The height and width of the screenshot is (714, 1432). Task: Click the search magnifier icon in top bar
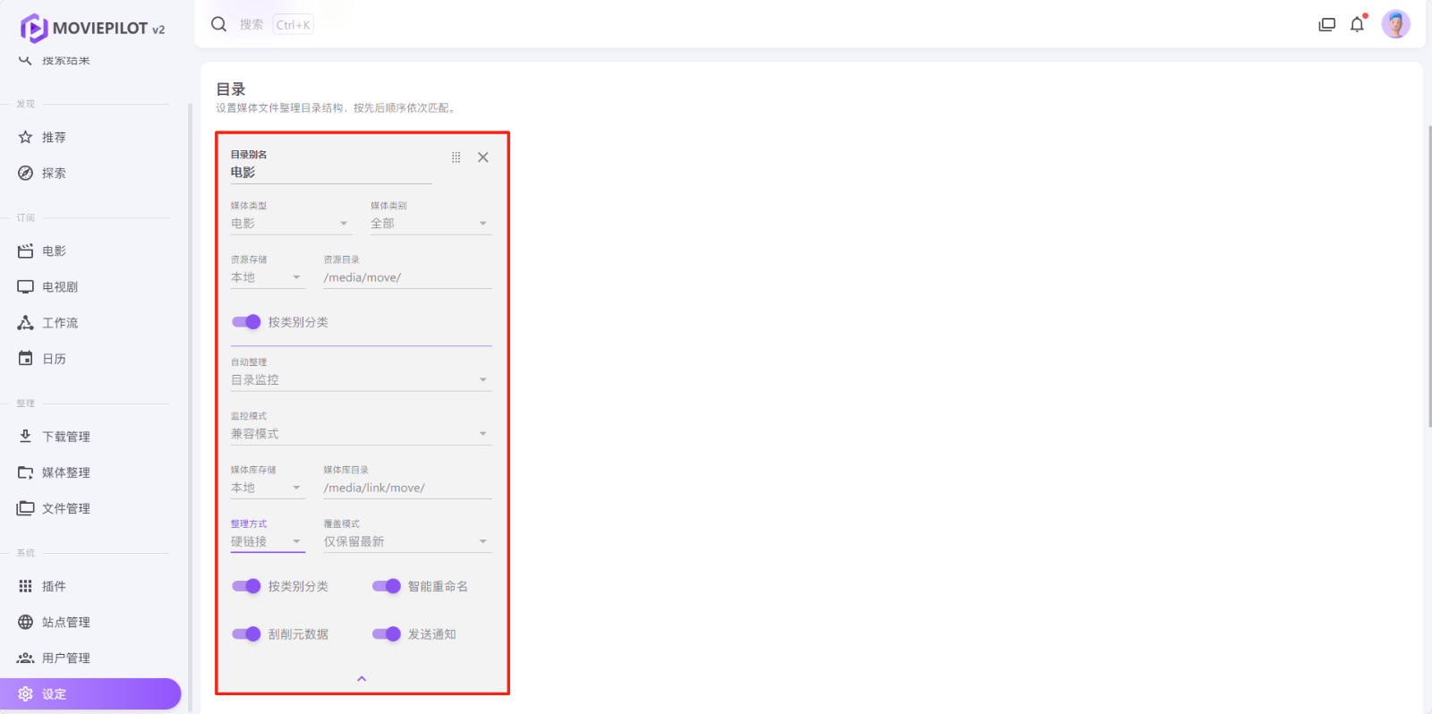218,24
